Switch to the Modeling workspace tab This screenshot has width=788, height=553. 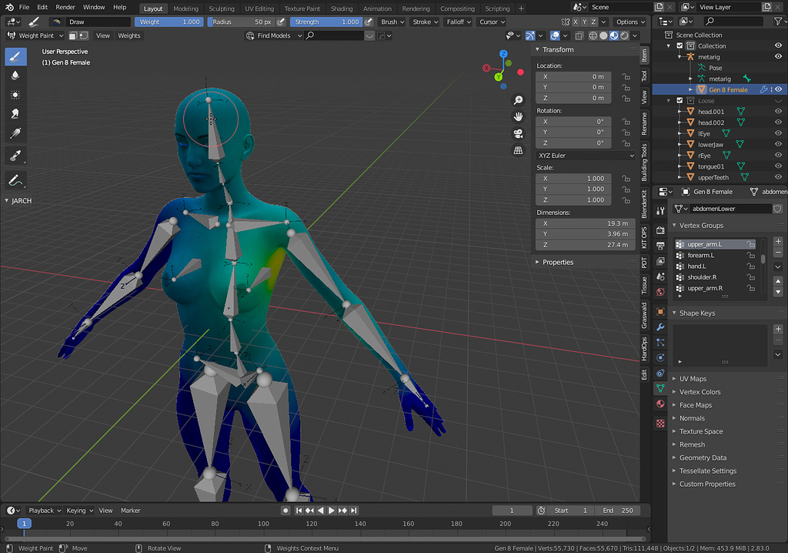tap(185, 8)
